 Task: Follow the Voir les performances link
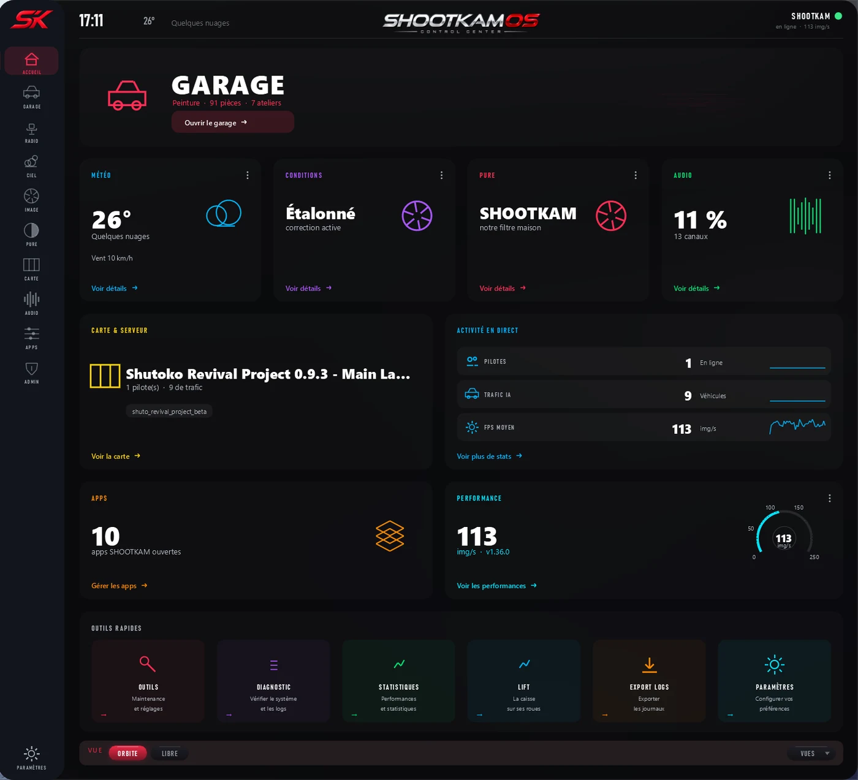pos(497,586)
